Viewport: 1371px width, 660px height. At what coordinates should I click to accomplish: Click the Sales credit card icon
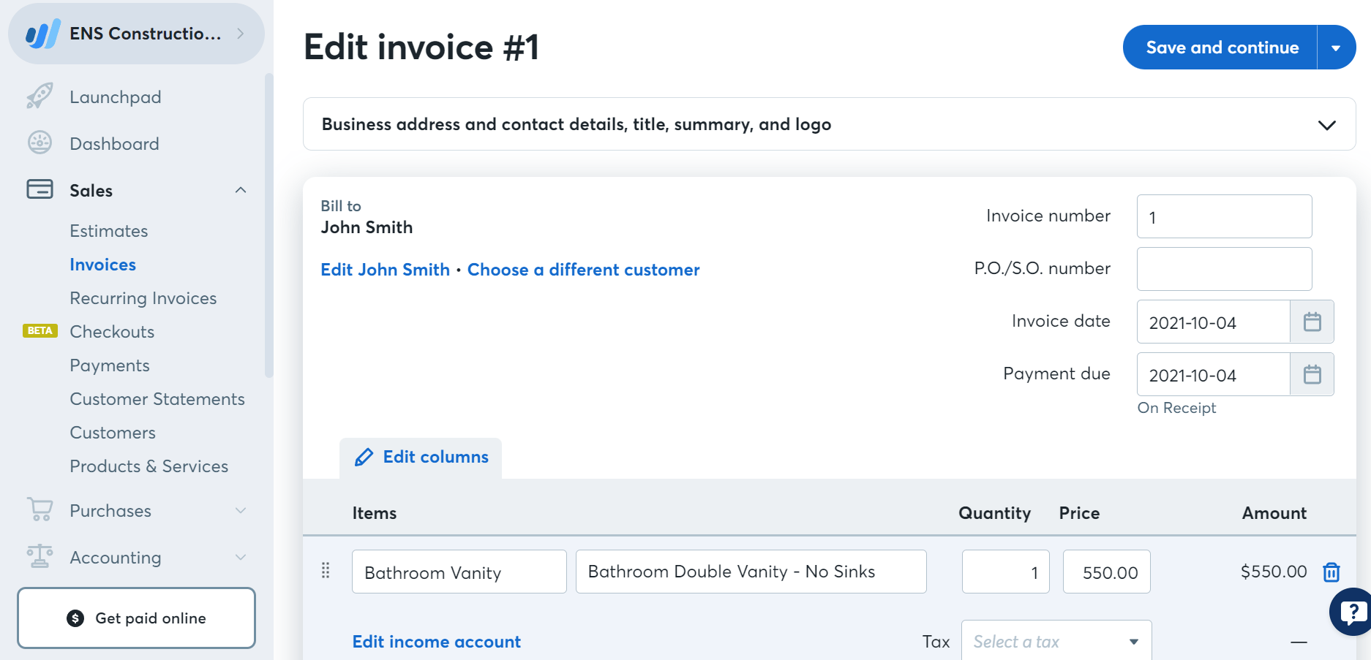click(40, 189)
